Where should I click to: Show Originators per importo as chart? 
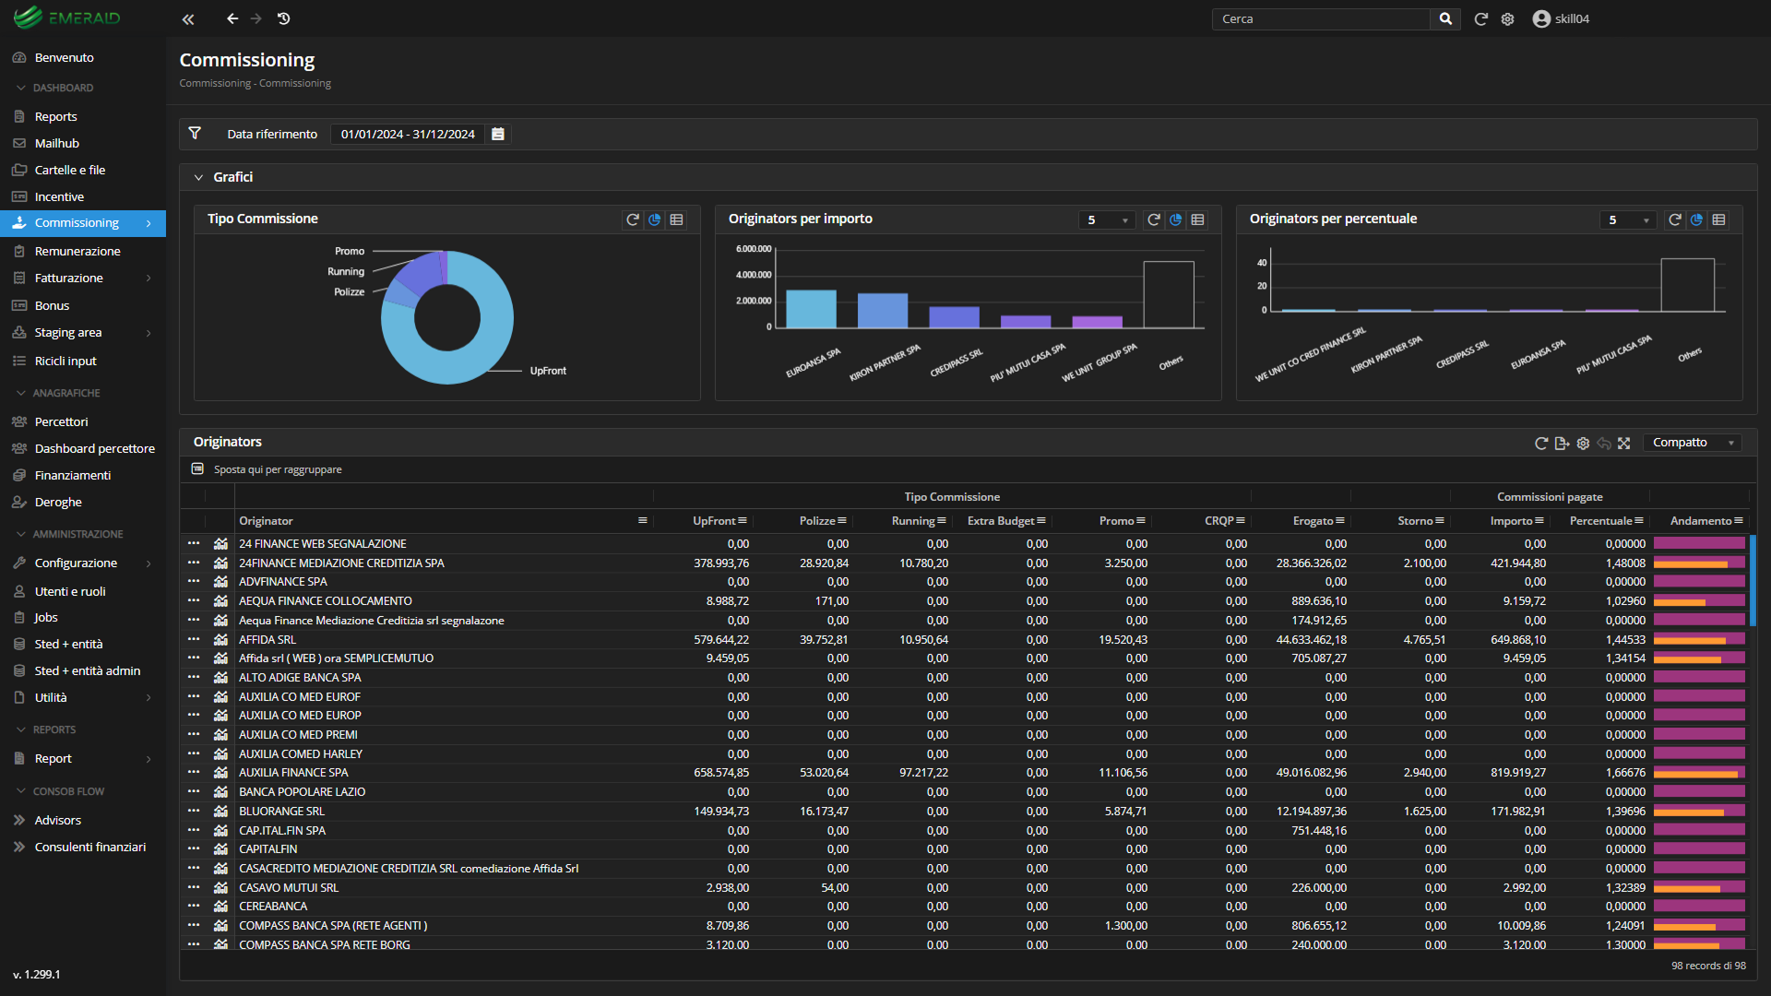(1175, 219)
